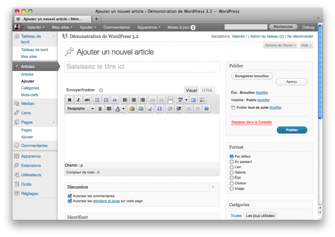Uncheck Autoriser les commentaires checkbox
Image resolution: width=335 pixels, height=237 pixels.
tap(70, 196)
